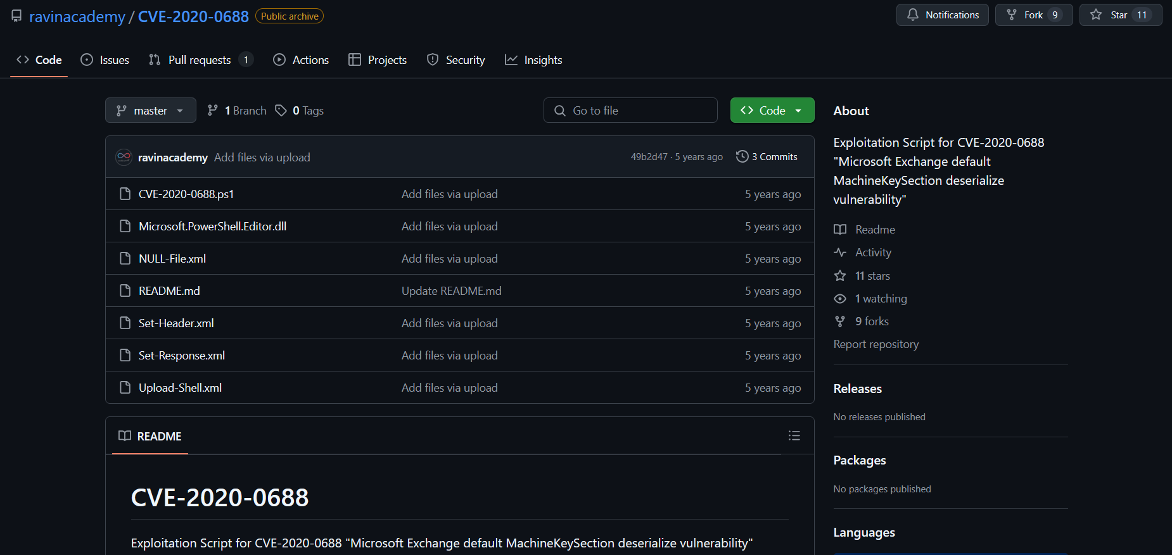Image resolution: width=1172 pixels, height=555 pixels.
Task: Open the Microsoft.PowerShell.Editor.dll file
Action: tap(212, 227)
